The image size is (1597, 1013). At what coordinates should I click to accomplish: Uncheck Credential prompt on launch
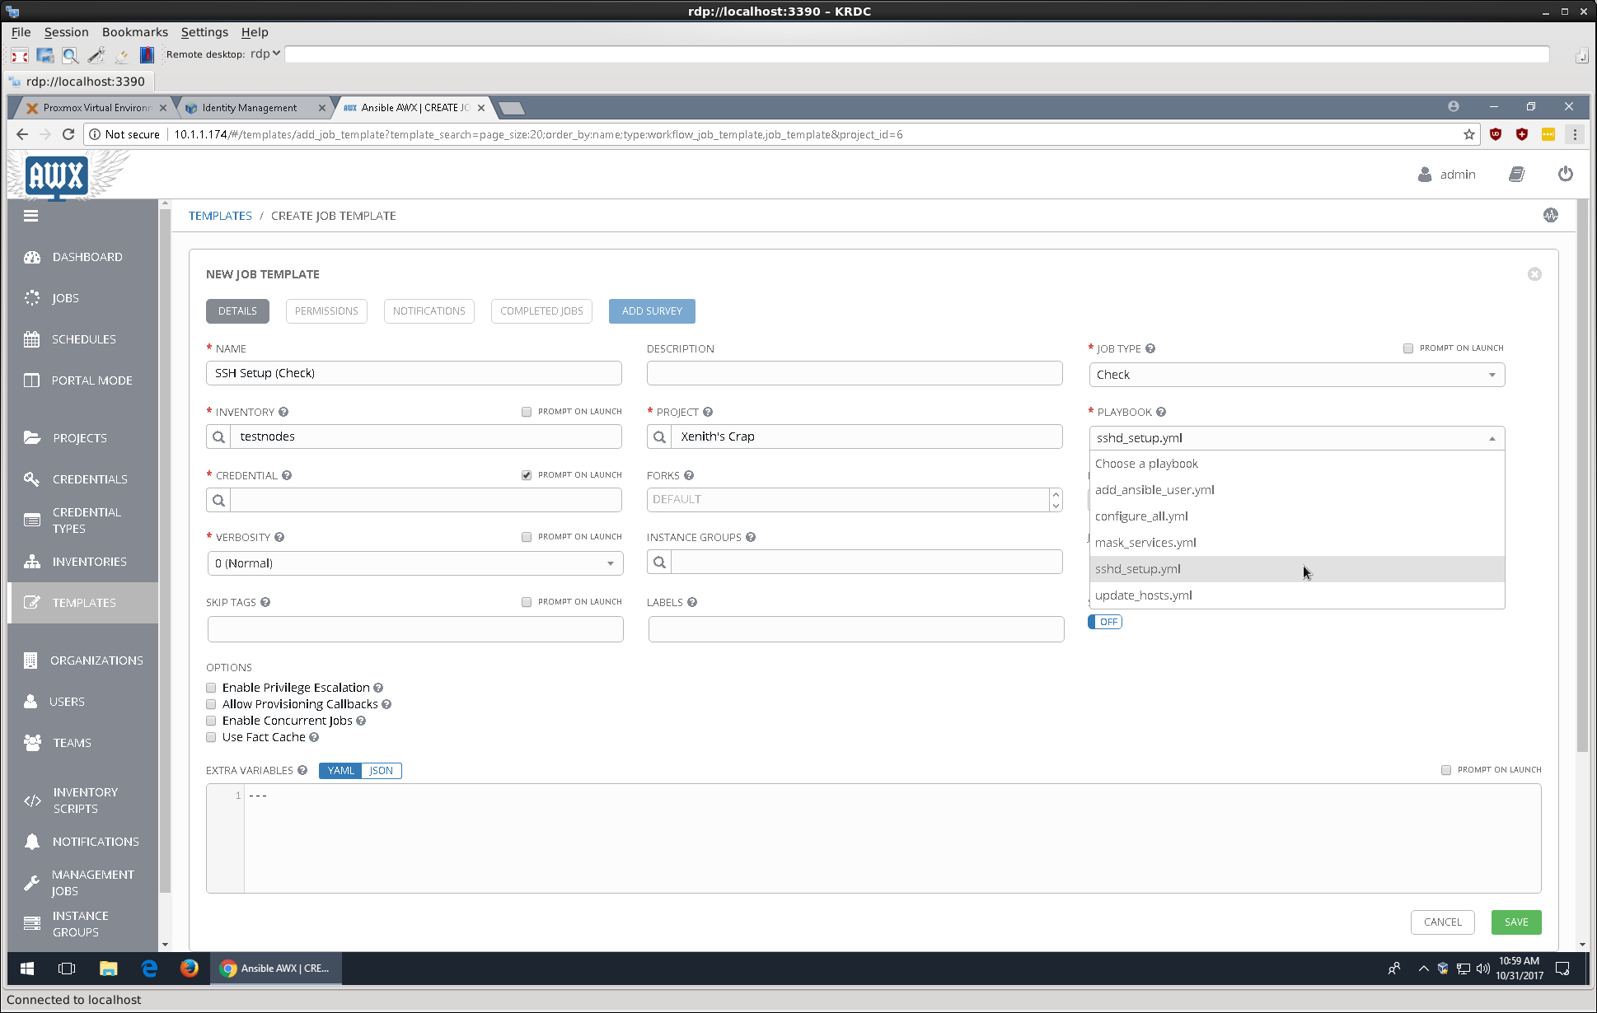point(527,475)
